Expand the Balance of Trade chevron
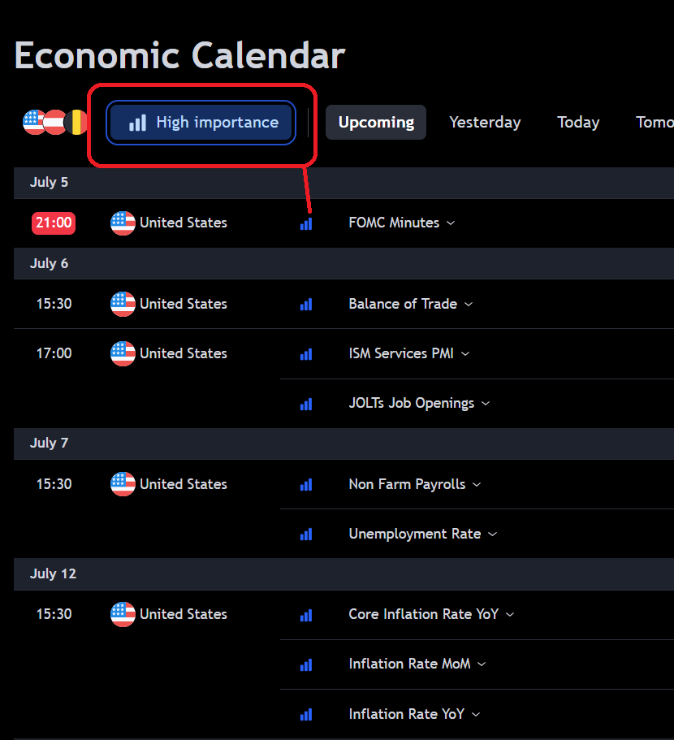 (x=469, y=305)
